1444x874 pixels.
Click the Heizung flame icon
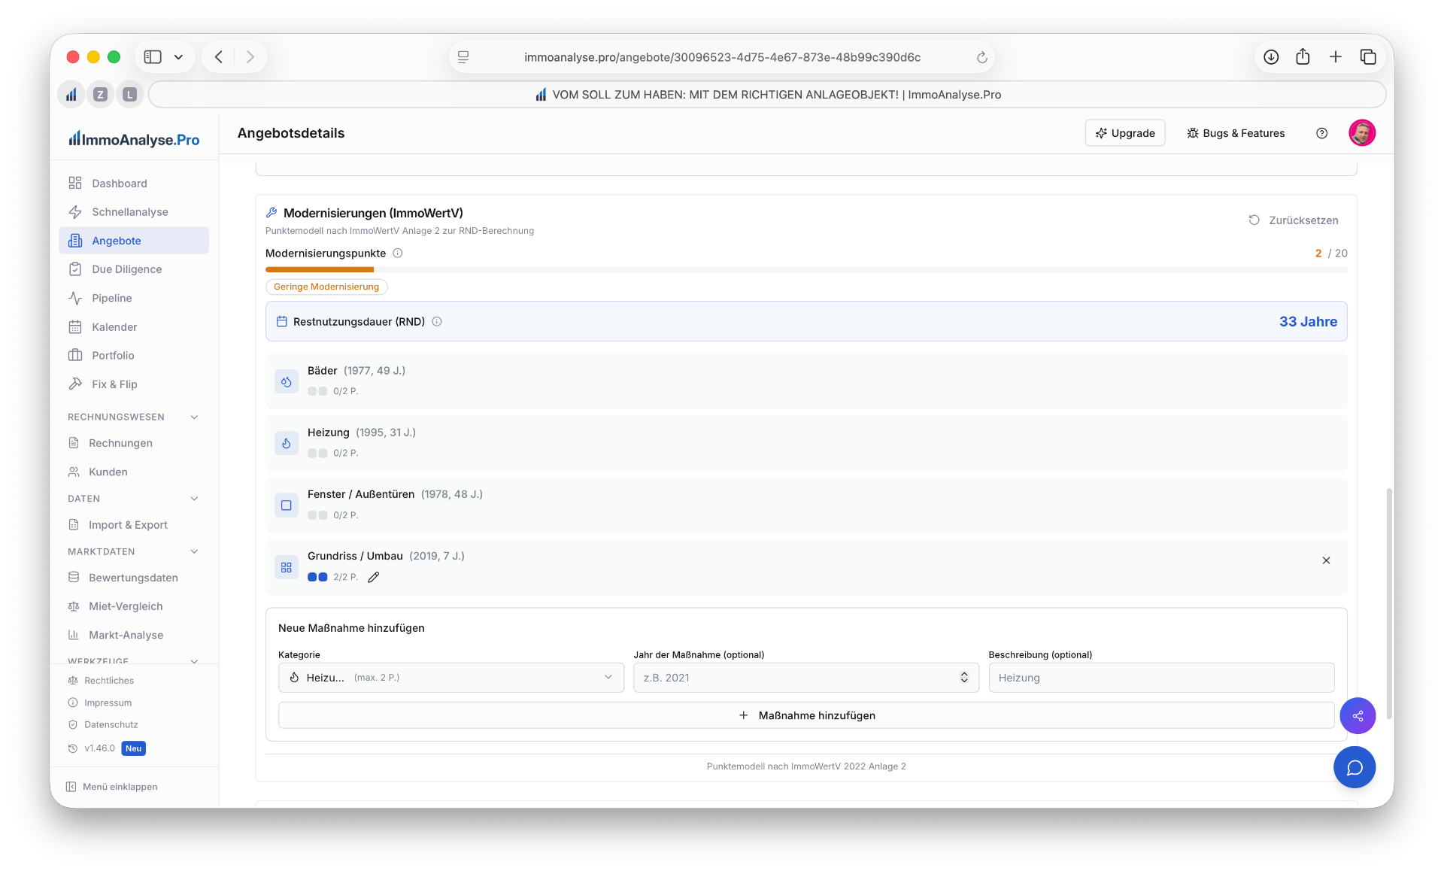tap(287, 443)
